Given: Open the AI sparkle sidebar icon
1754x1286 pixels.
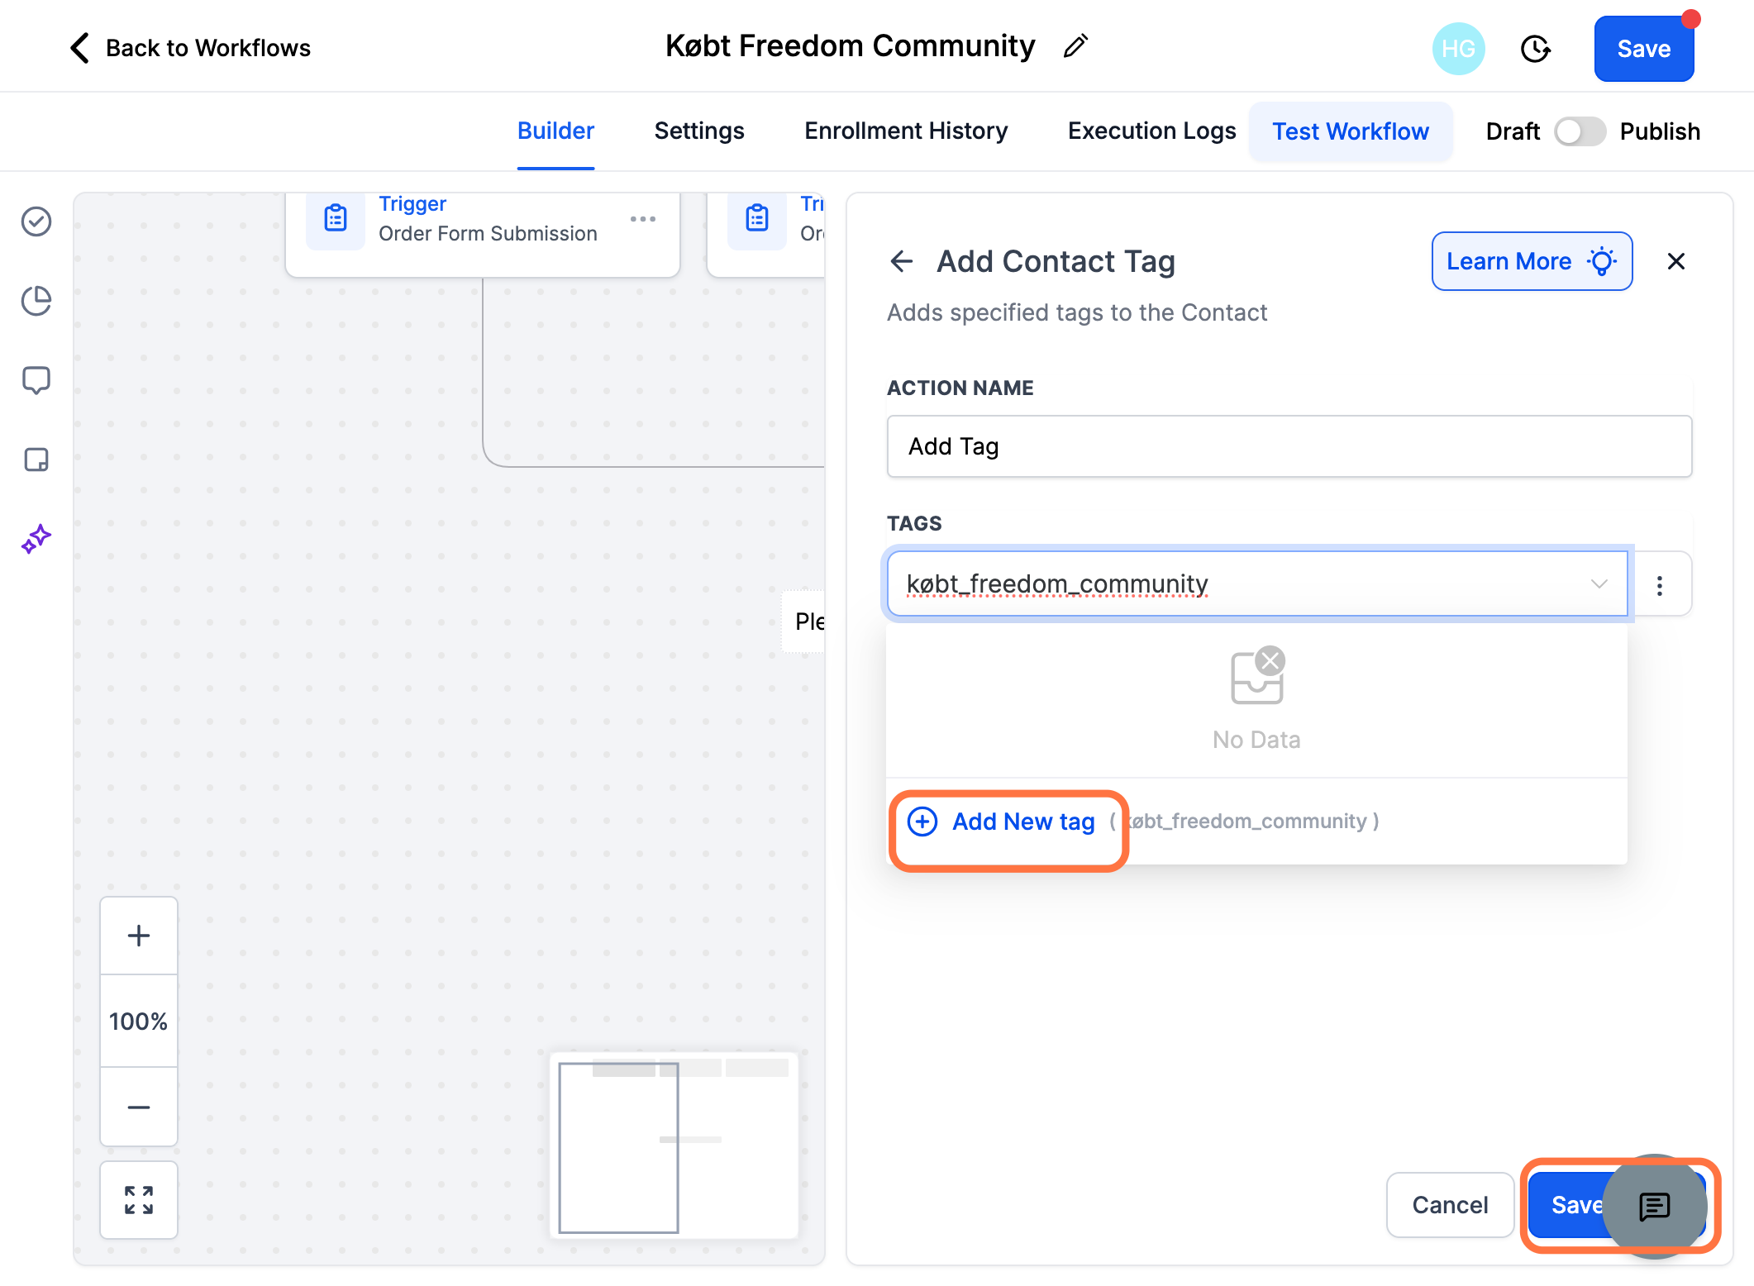Looking at the screenshot, I should point(36,539).
